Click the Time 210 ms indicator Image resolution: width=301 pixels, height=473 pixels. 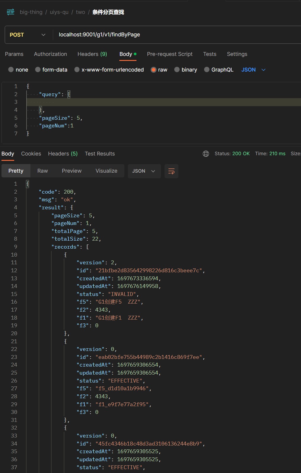[x=270, y=154]
